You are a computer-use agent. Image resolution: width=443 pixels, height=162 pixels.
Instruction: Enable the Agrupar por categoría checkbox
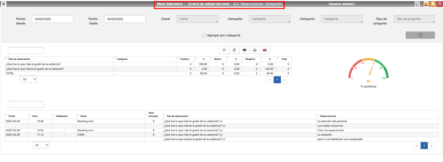[204, 36]
